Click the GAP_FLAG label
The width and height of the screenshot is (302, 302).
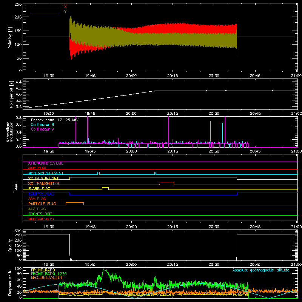(x=37, y=168)
